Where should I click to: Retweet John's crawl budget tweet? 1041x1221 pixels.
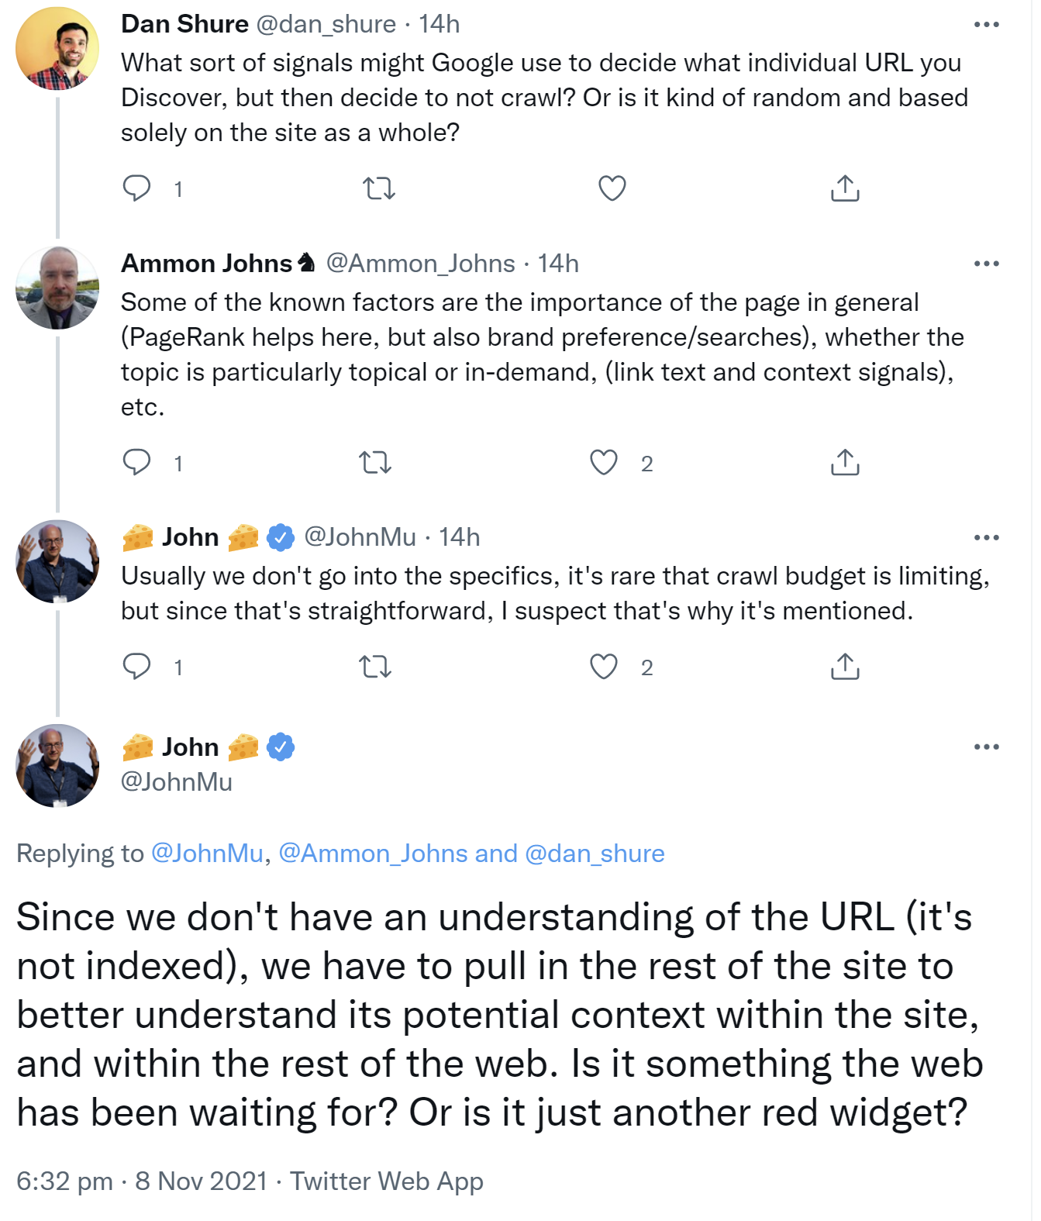pyautogui.click(x=375, y=667)
